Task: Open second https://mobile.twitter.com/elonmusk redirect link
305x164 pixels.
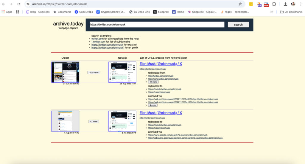Action: [164, 125]
